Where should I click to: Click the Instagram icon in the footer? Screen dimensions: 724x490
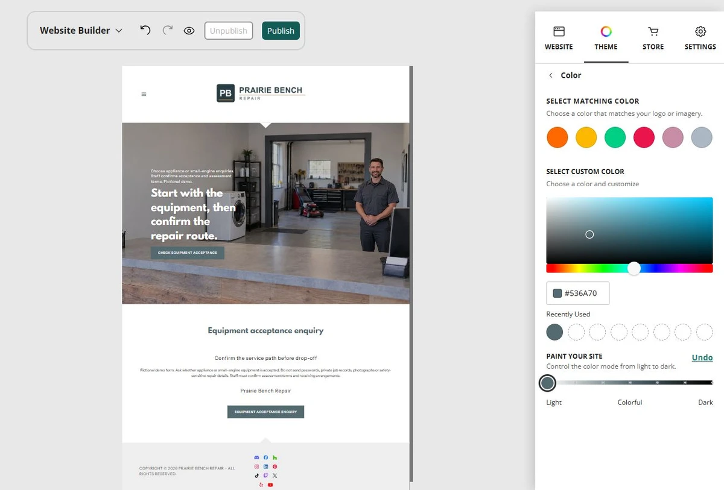click(x=256, y=466)
